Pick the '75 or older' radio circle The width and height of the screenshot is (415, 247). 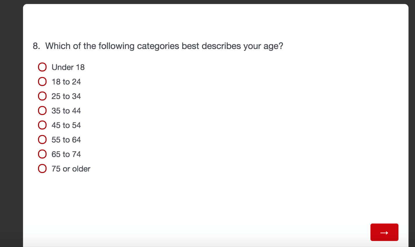(x=42, y=169)
